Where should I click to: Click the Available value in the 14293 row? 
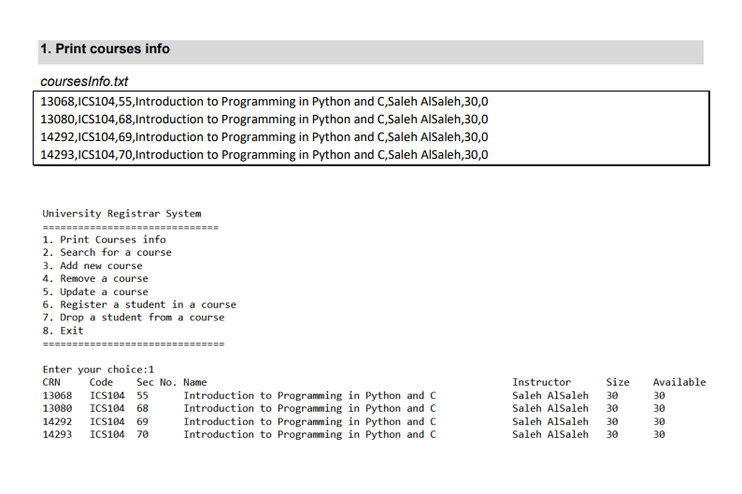[x=659, y=434]
